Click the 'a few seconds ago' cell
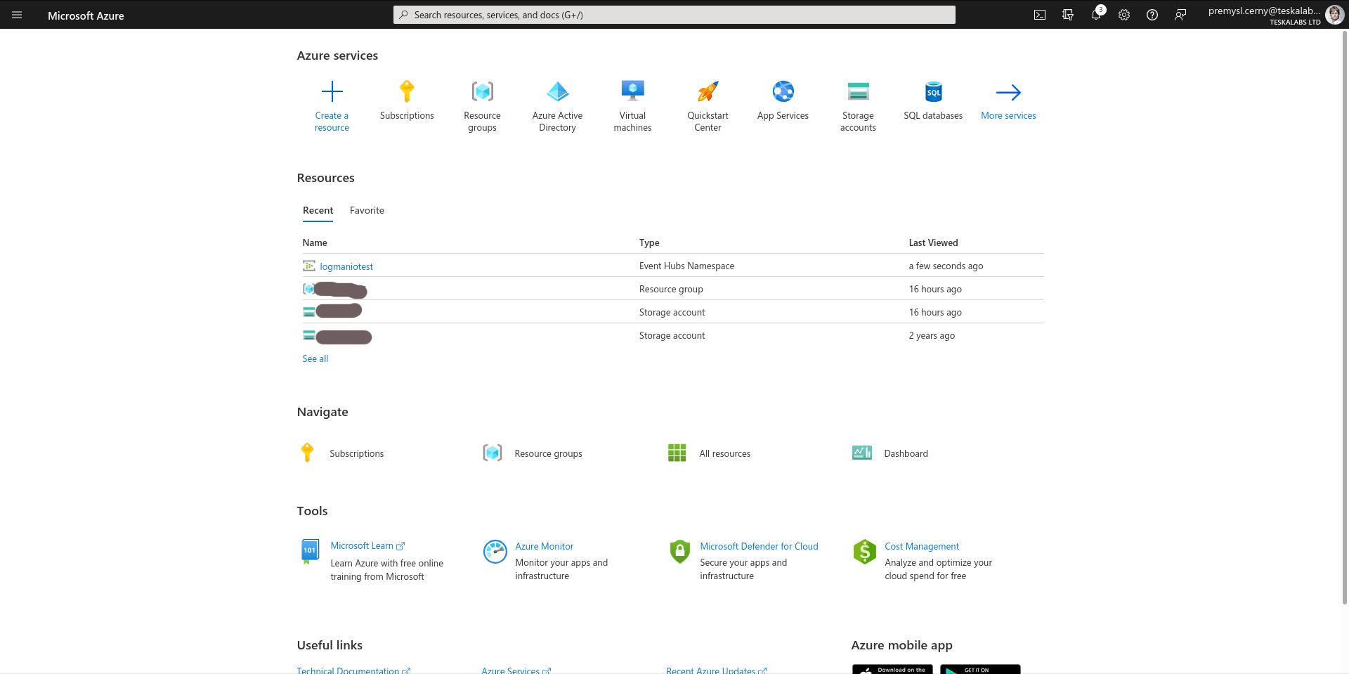The width and height of the screenshot is (1349, 674). pyautogui.click(x=946, y=266)
